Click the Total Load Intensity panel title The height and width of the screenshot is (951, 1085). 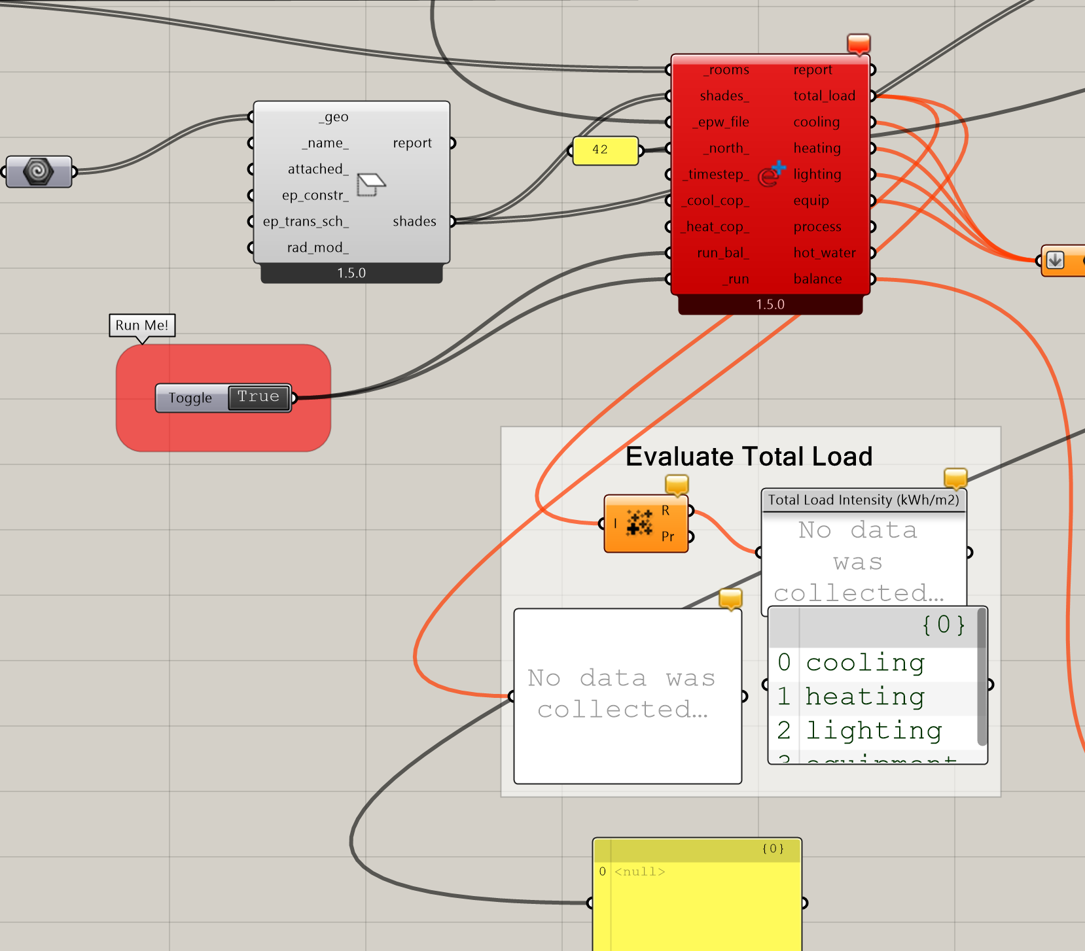pyautogui.click(x=863, y=500)
